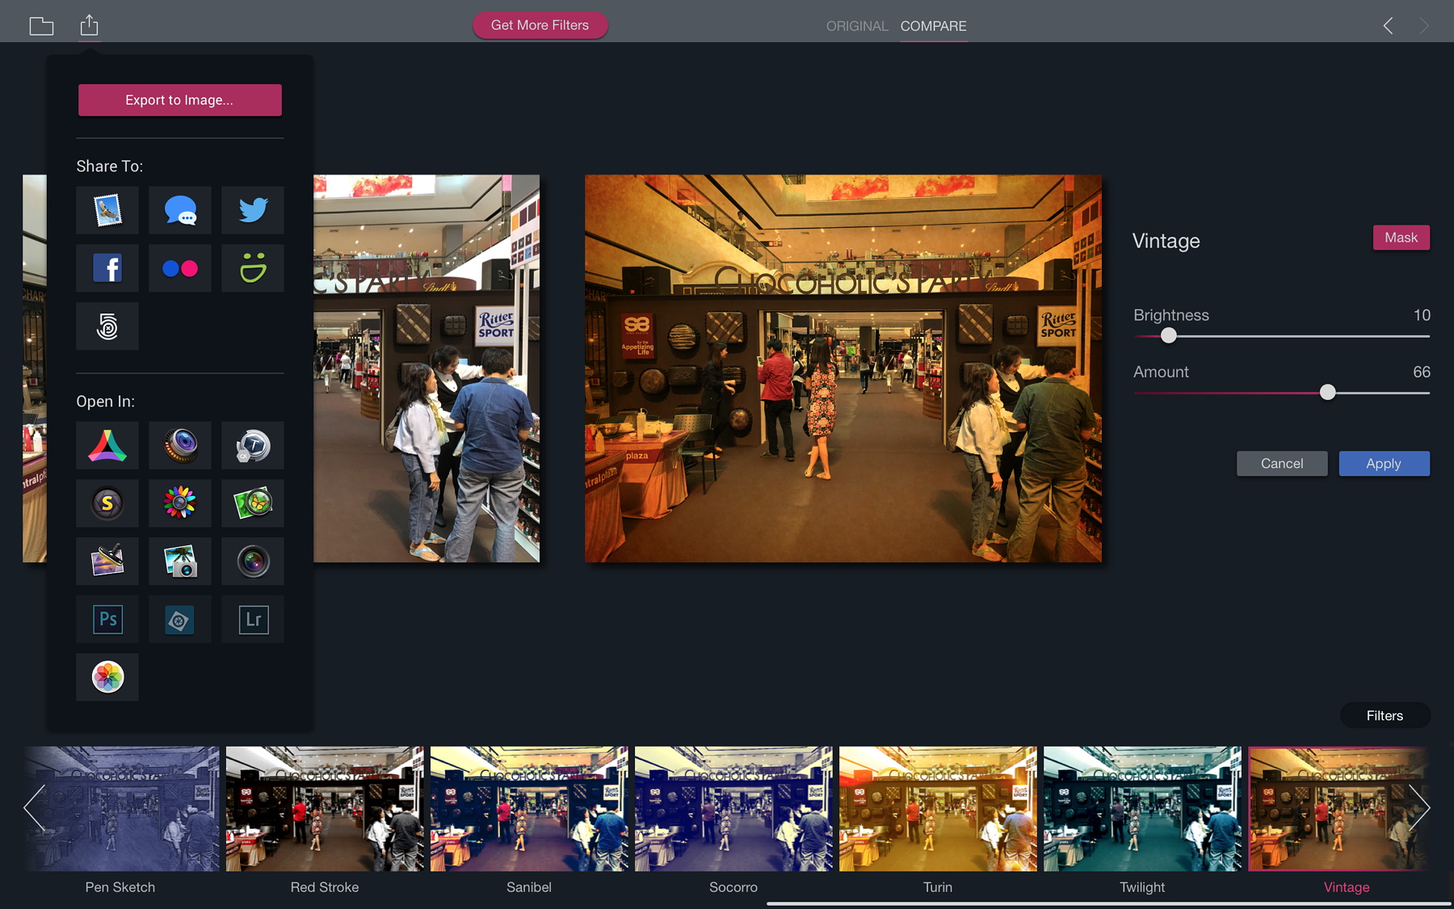Click the Amount value 66
The image size is (1454, 909).
1422,372
